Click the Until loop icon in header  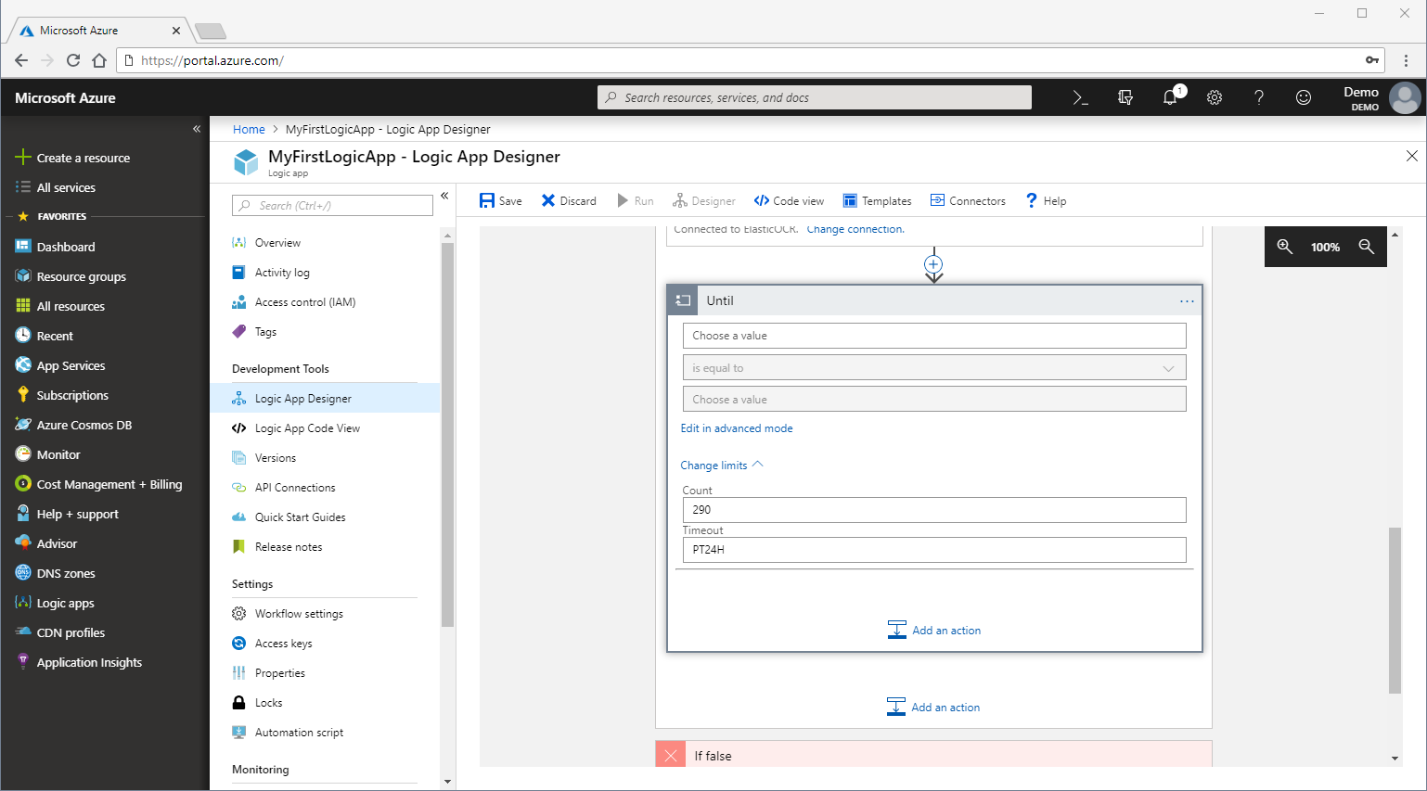683,300
